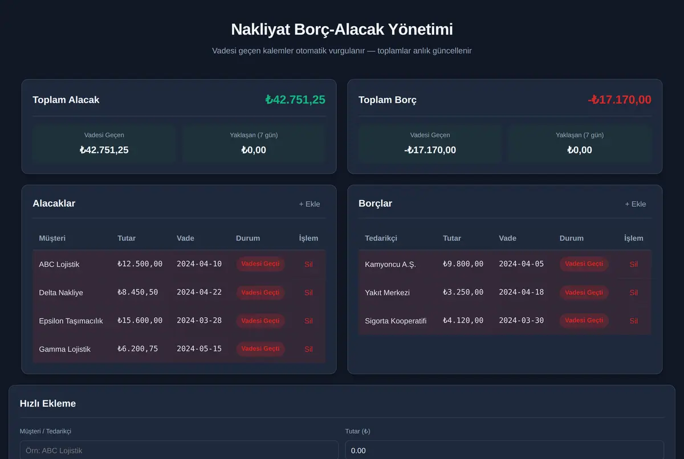The width and height of the screenshot is (684, 459).
Task: Click Sil for Gamma Lojistik
Action: [308, 349]
